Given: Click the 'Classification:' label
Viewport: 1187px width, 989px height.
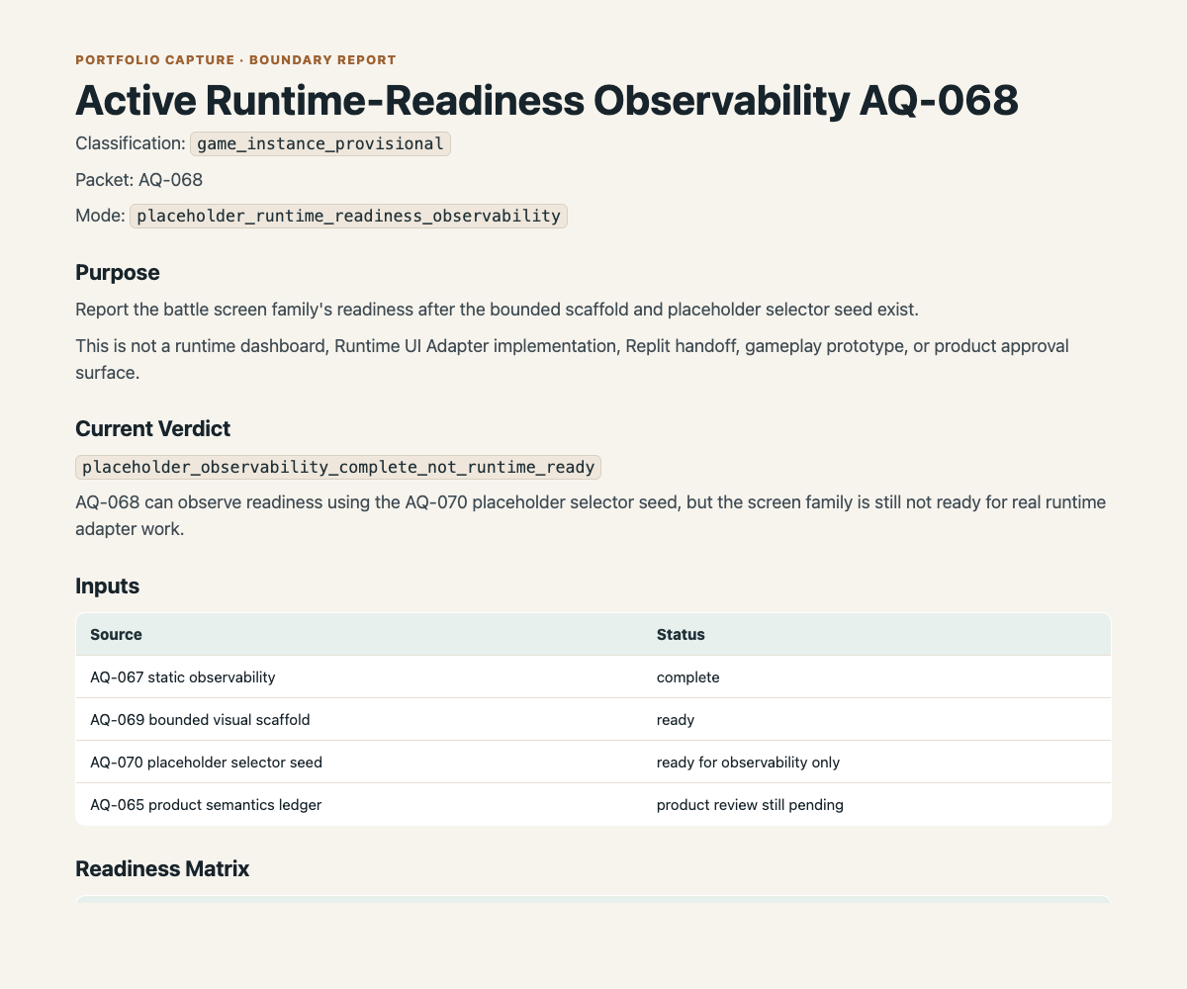Looking at the screenshot, I should 131,143.
